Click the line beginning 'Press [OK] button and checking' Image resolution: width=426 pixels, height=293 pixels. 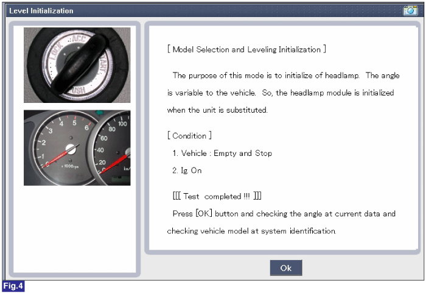click(x=284, y=214)
